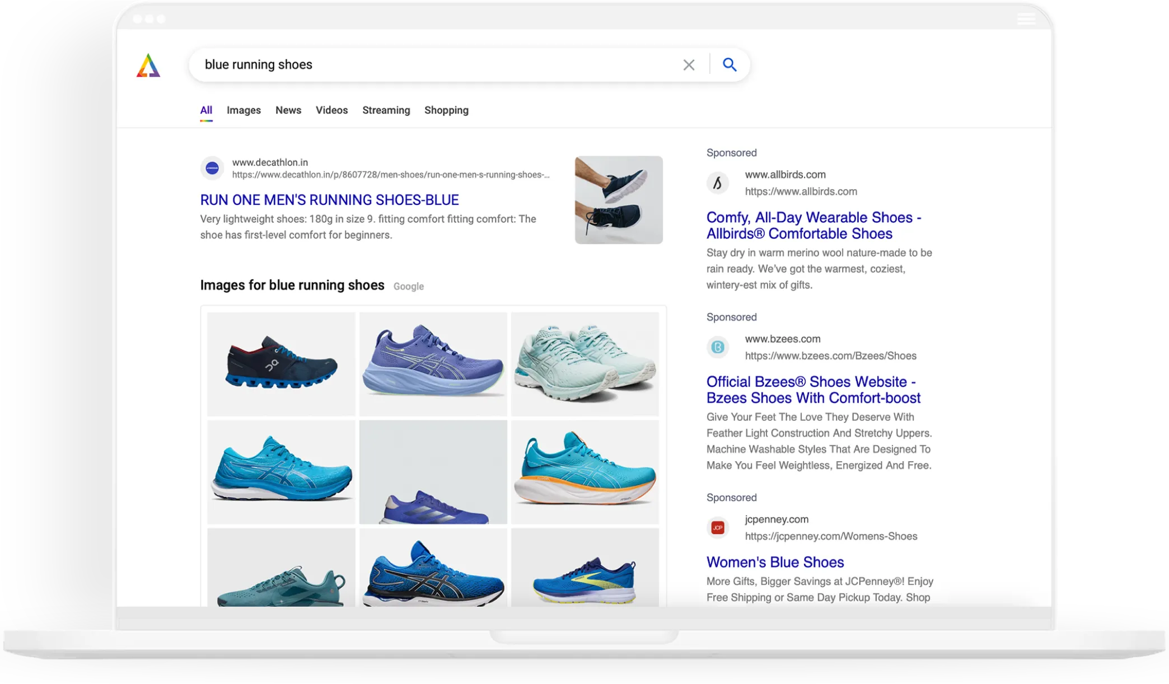Click the colorful triangle logo

(148, 65)
